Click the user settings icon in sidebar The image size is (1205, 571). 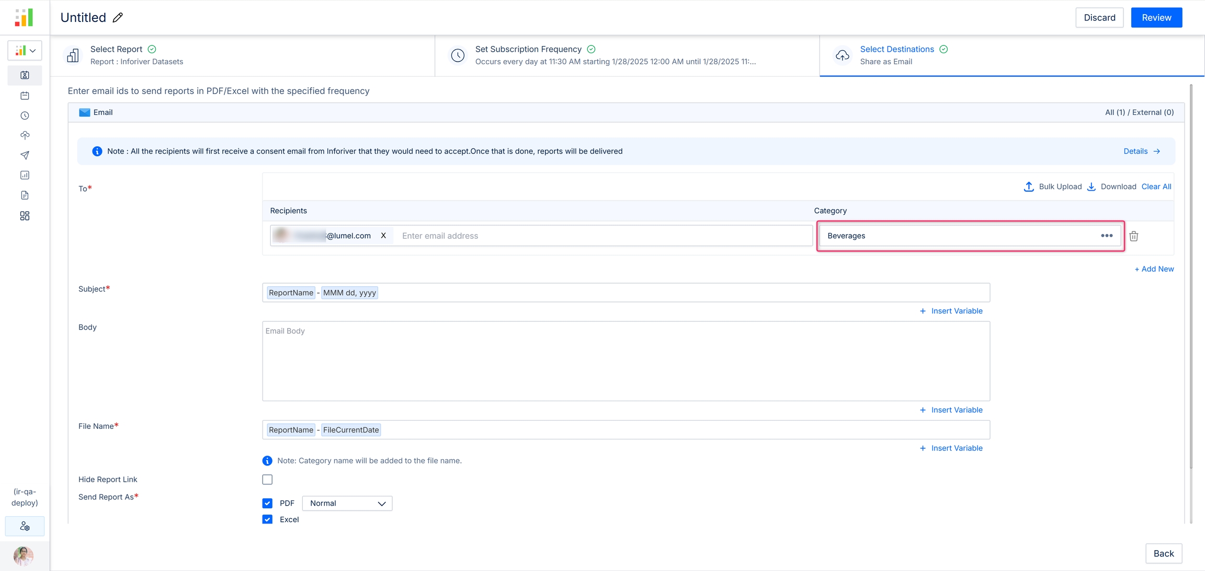pos(25,526)
